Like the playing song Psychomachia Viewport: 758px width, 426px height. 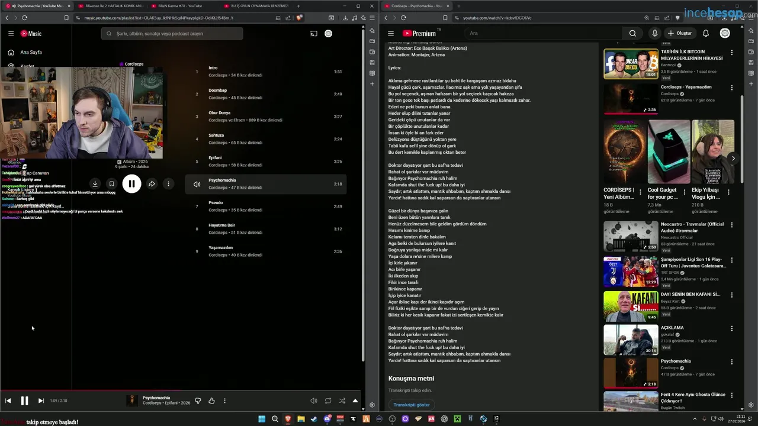[x=211, y=401]
